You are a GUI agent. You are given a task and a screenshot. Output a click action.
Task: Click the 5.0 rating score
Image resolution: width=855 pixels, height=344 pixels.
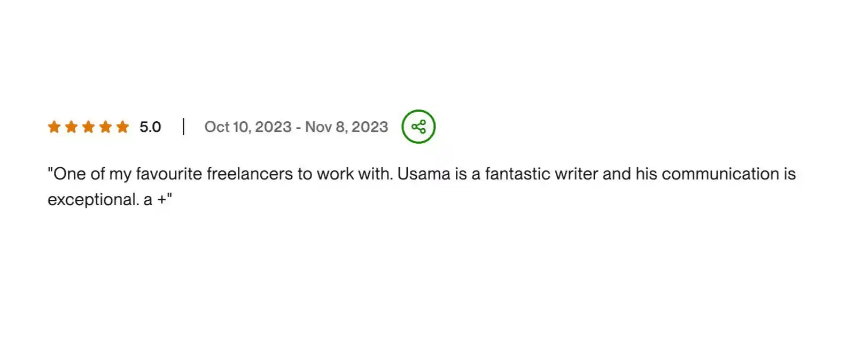click(150, 127)
